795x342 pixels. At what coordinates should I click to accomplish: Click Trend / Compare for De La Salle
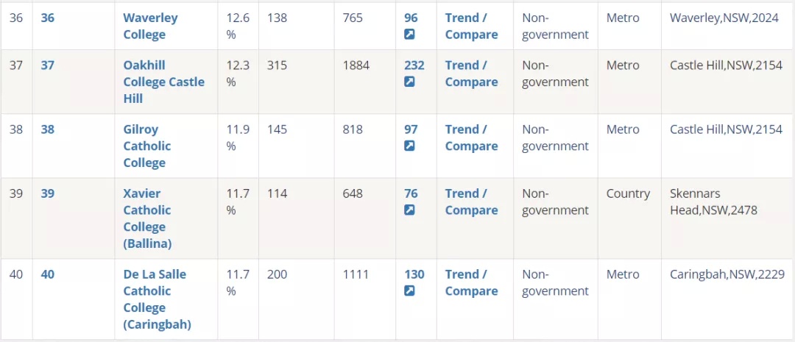point(472,282)
